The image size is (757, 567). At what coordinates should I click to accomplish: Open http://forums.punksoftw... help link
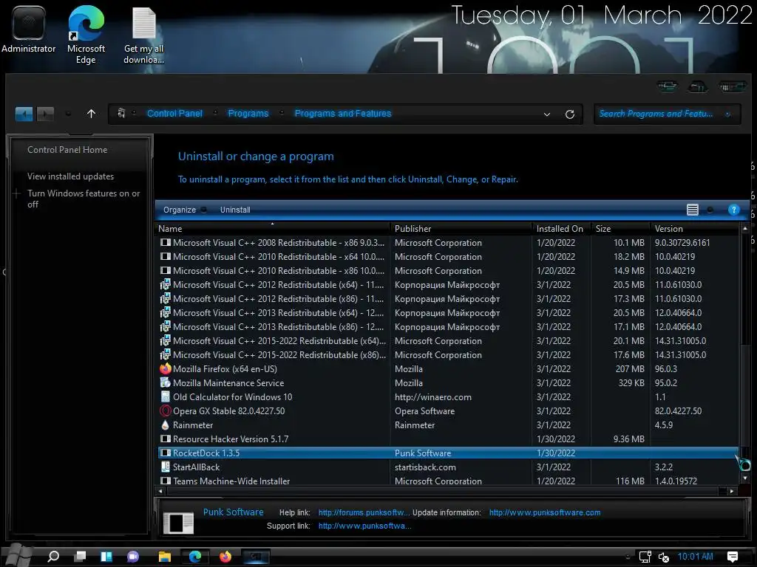[364, 512]
